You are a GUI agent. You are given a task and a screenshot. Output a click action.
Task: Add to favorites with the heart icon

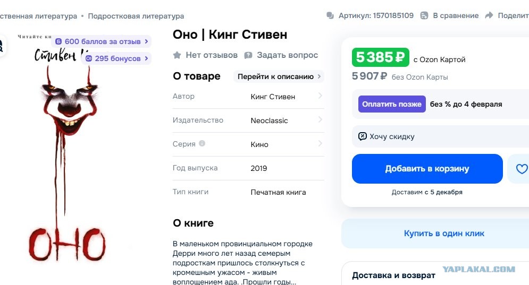click(x=521, y=169)
